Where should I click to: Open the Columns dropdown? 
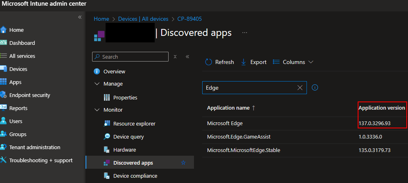293,62
